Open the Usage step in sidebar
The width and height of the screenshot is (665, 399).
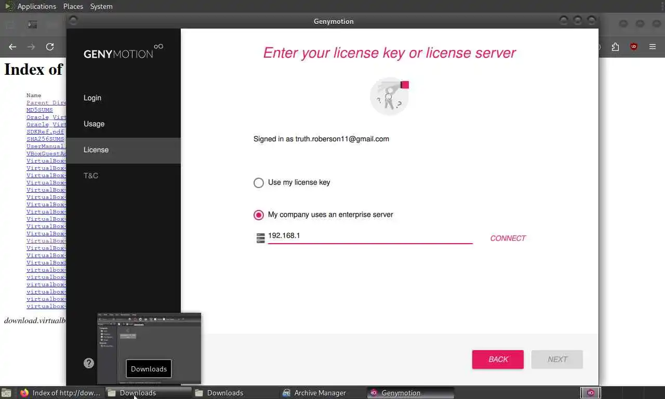(x=124, y=124)
